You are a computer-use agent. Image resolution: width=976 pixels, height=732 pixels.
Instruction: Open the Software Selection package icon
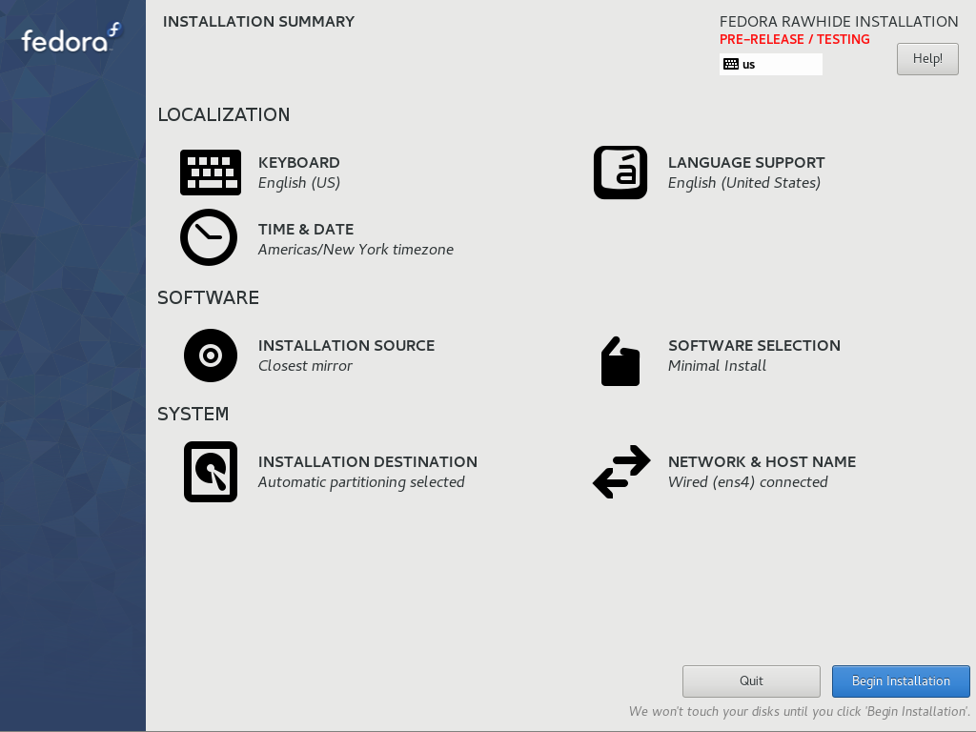620,361
